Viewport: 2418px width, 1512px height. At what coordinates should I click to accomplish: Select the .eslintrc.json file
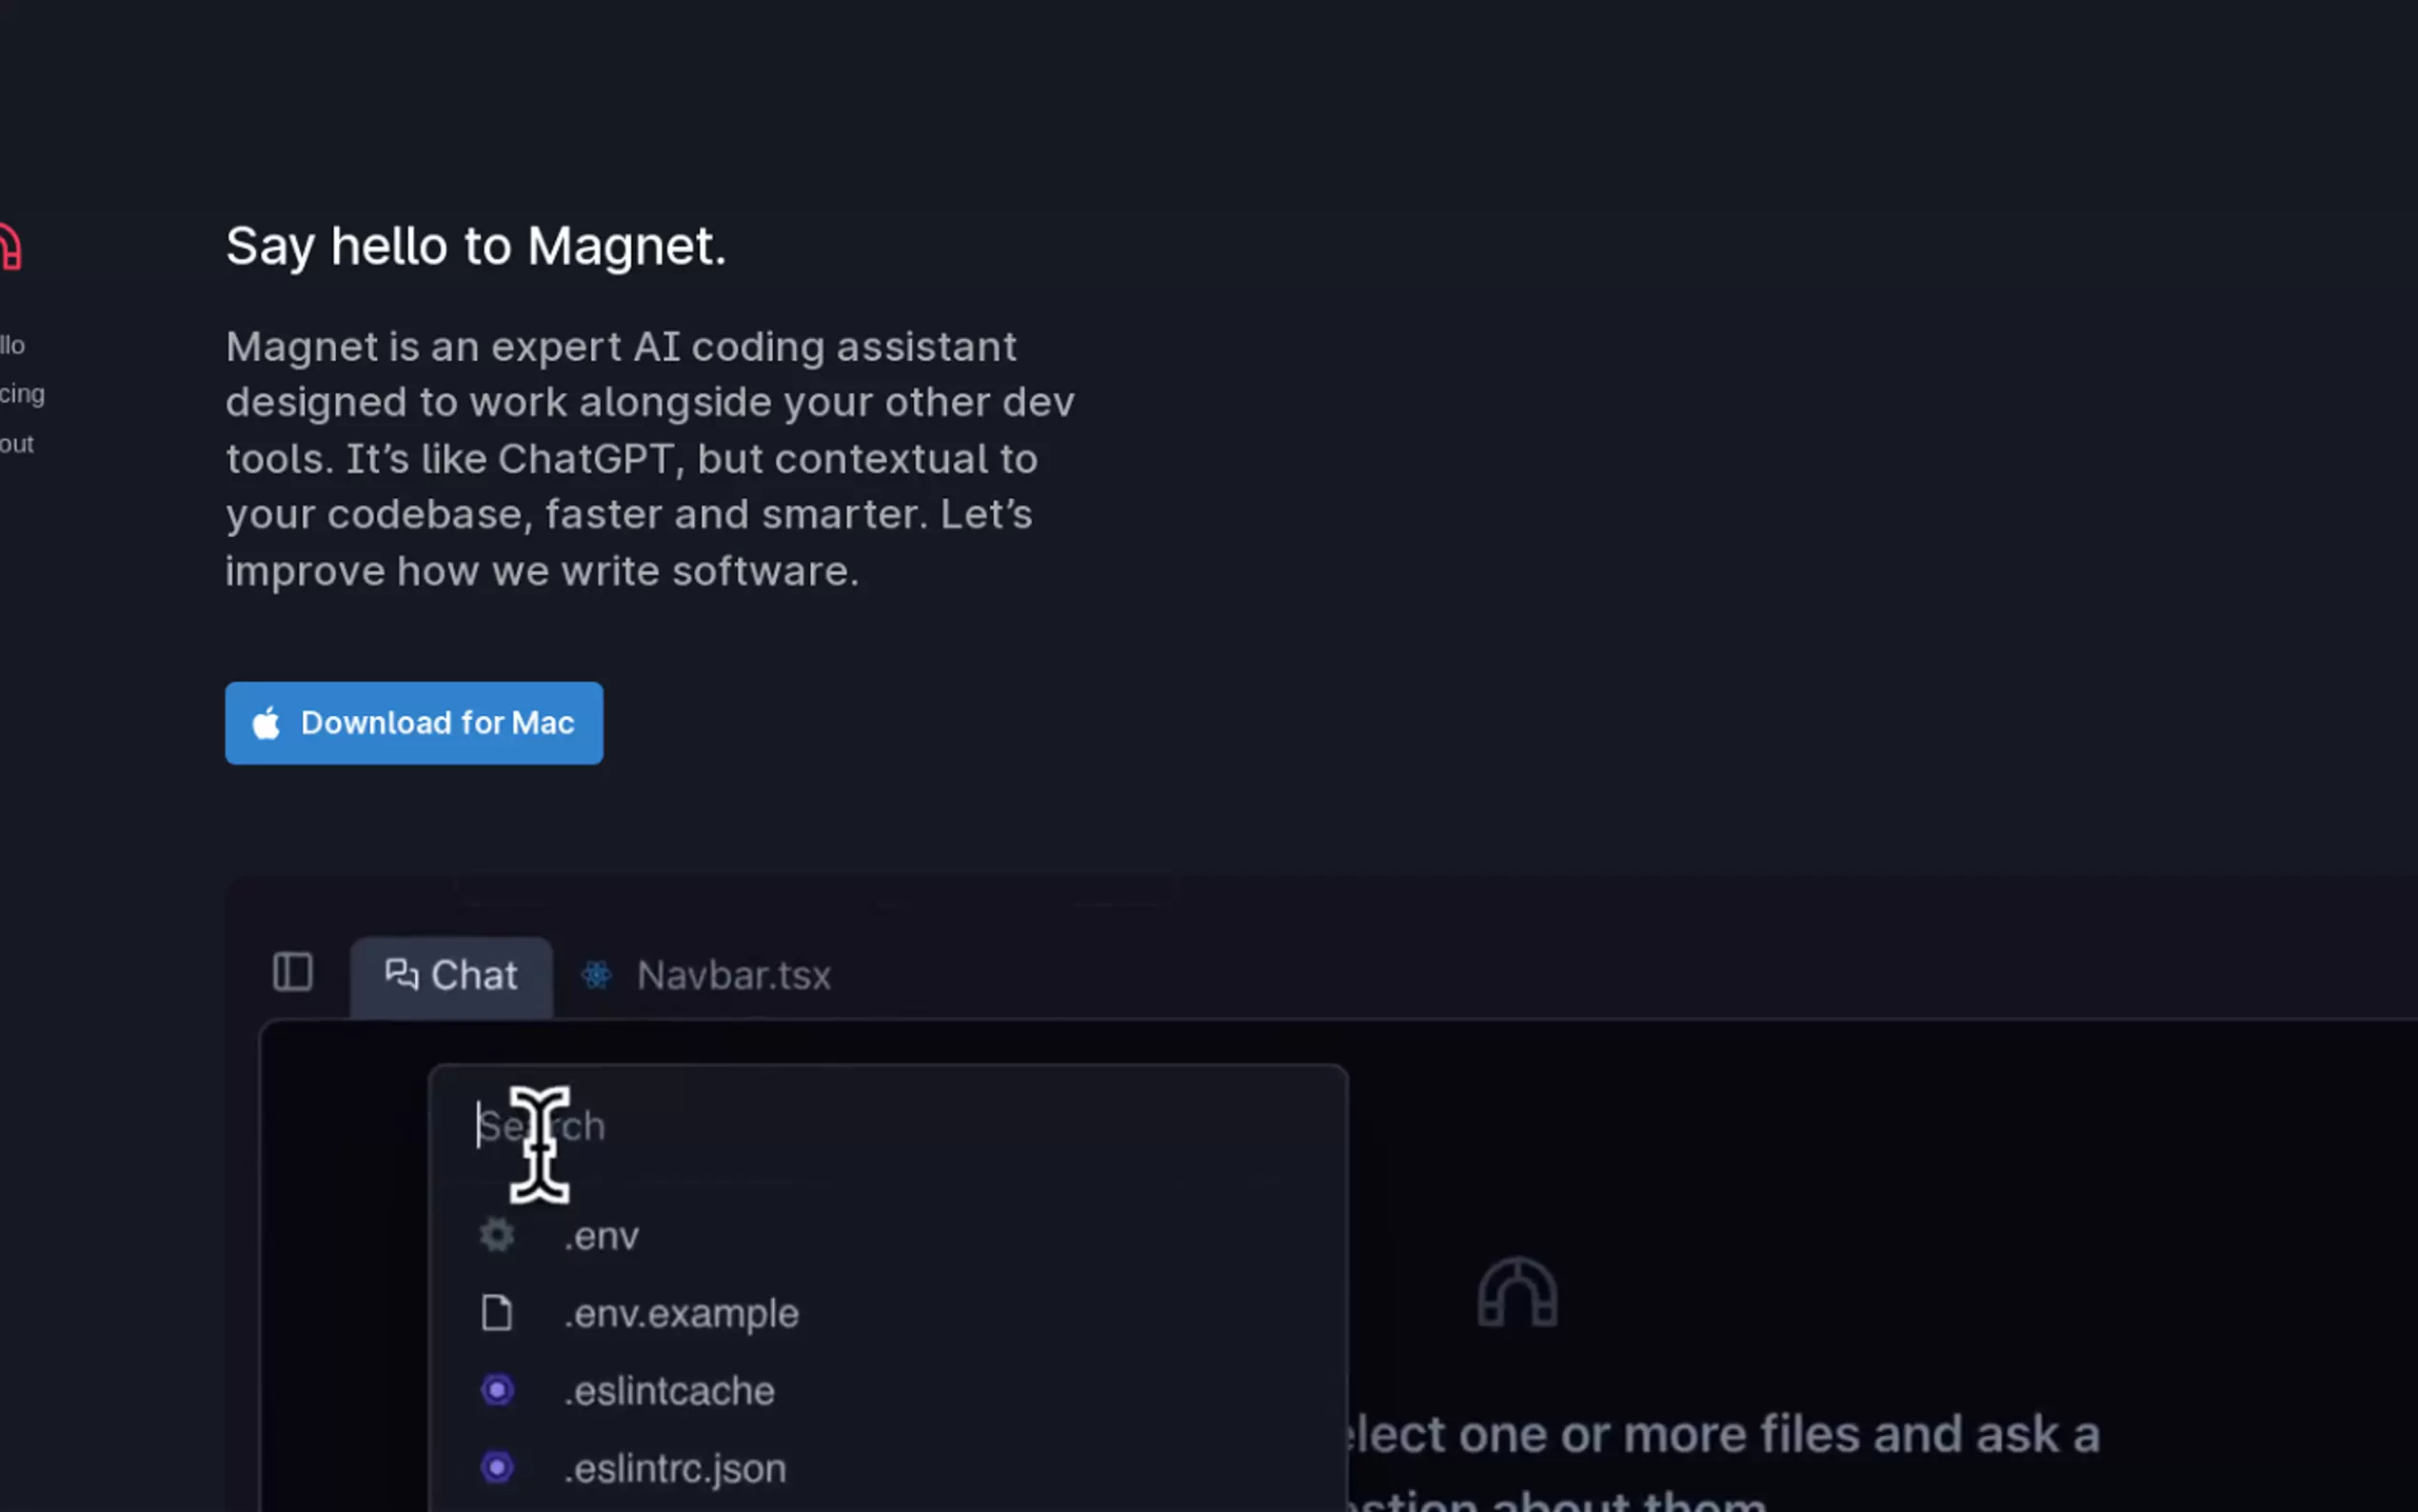click(x=674, y=1466)
